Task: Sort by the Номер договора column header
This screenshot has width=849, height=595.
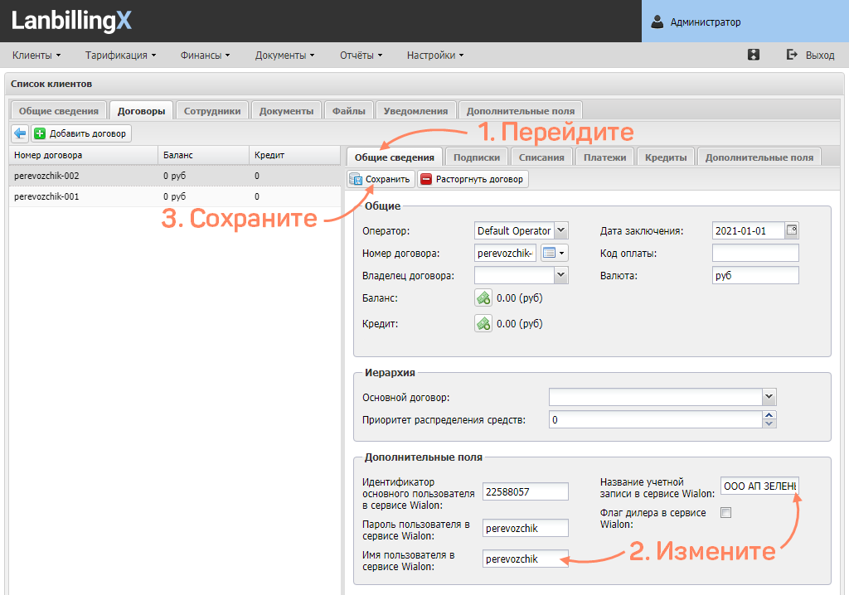Action: (x=84, y=155)
